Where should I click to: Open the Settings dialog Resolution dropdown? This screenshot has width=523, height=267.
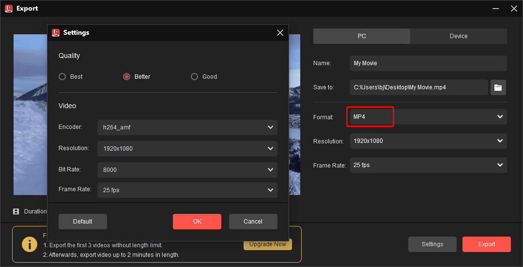click(x=187, y=149)
